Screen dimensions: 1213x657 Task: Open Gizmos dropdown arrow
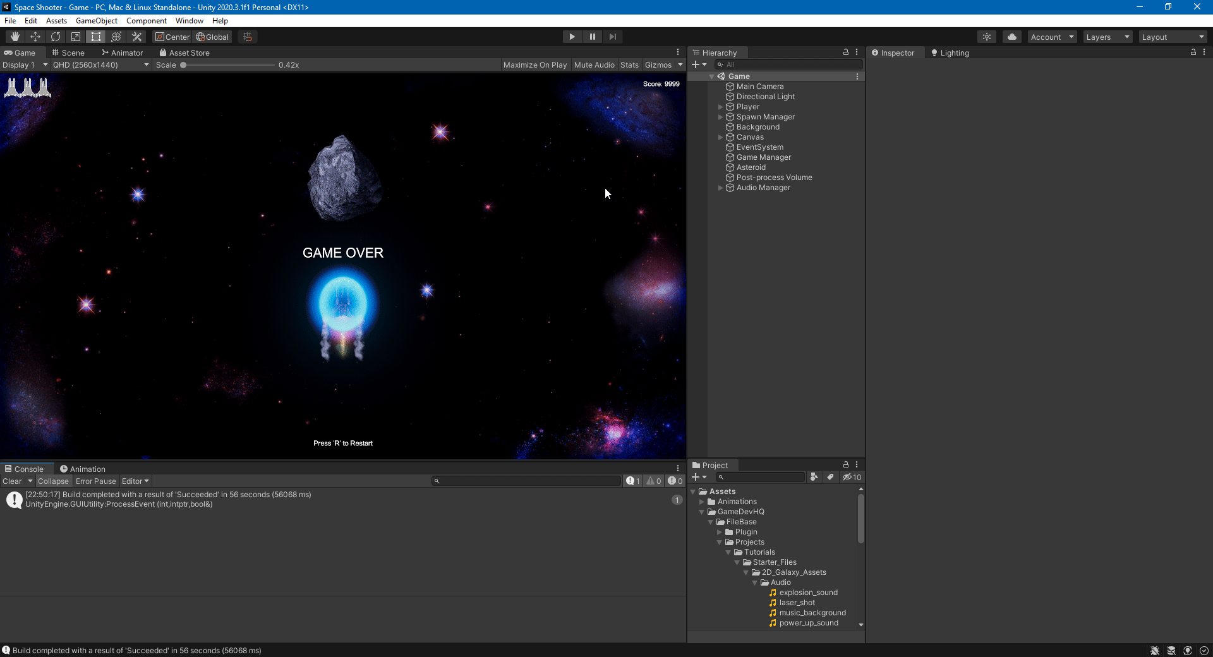(680, 64)
